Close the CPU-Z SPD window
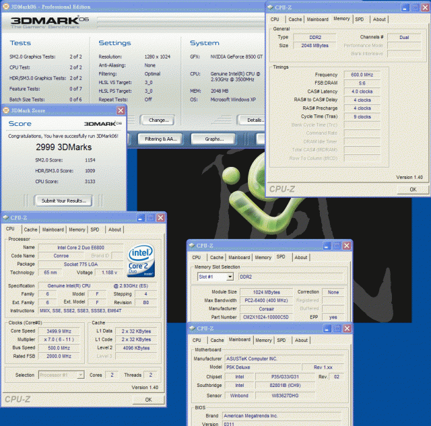The image size is (431, 426). (347, 246)
